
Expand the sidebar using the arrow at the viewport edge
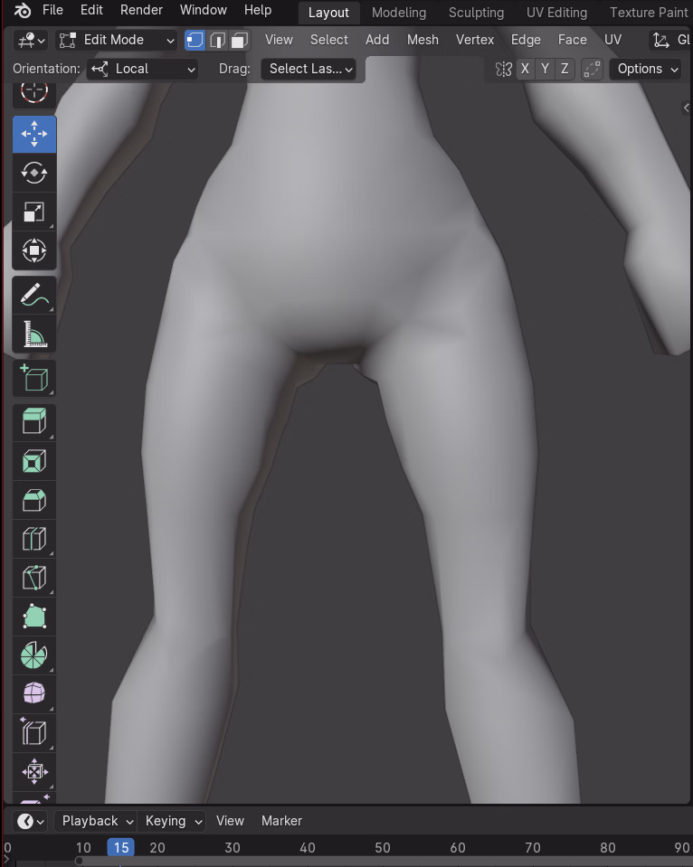[687, 108]
